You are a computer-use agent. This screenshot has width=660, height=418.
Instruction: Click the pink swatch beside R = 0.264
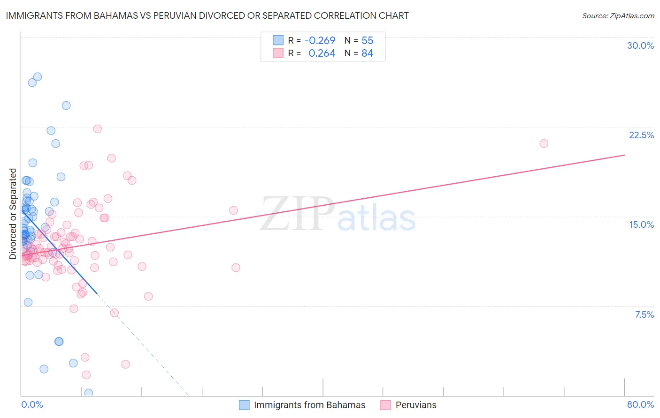click(278, 53)
